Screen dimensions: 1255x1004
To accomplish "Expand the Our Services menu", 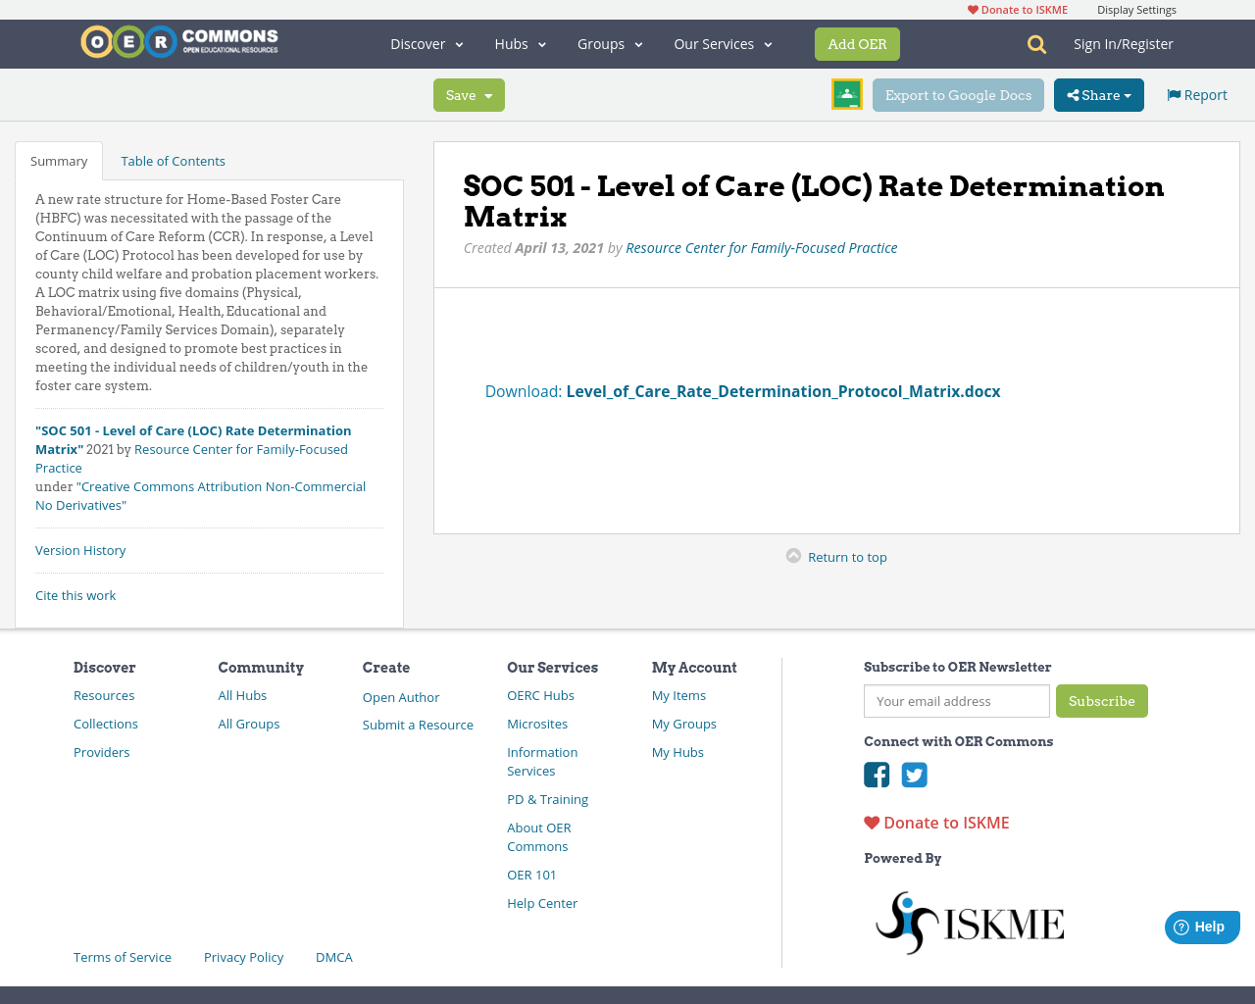I will pyautogui.click(x=724, y=44).
